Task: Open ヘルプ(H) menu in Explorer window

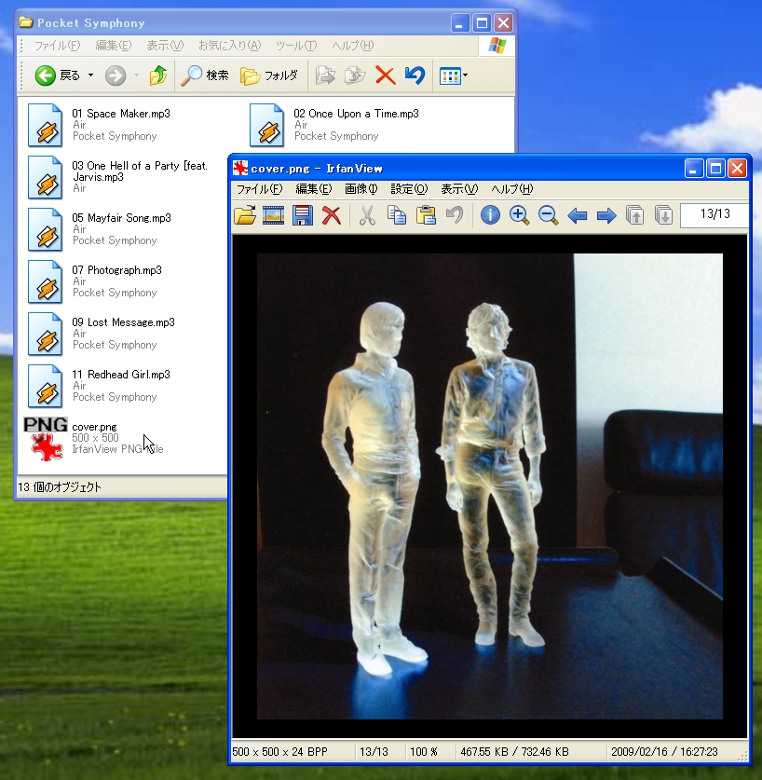Action: pos(353,46)
